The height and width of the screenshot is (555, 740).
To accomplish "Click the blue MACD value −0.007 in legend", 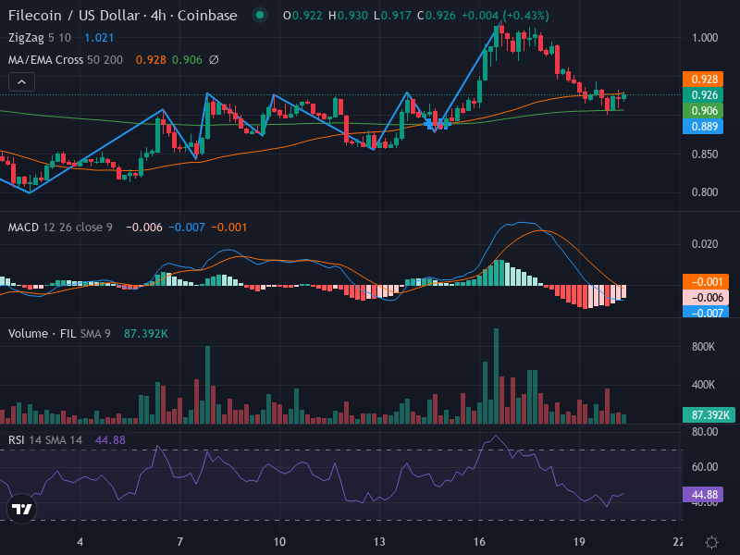I will click(x=187, y=228).
